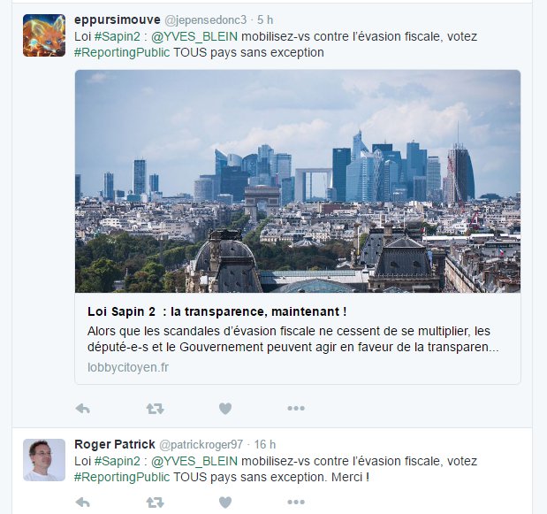Open more options on eppursimouve's tweet

296,408
